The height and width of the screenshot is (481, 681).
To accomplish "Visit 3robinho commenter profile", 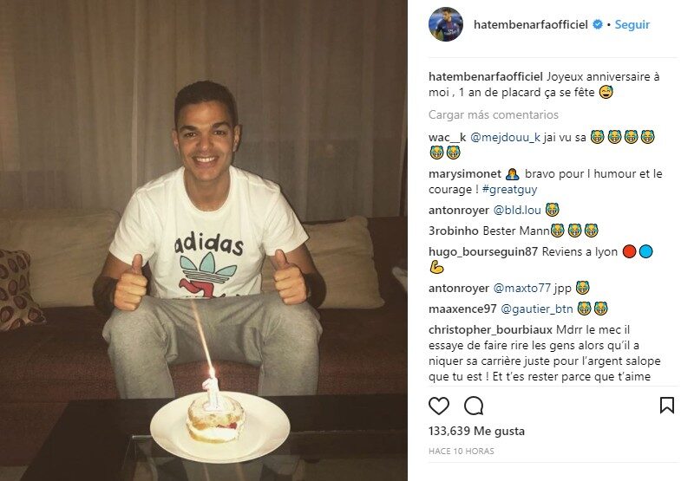I will 454,231.
